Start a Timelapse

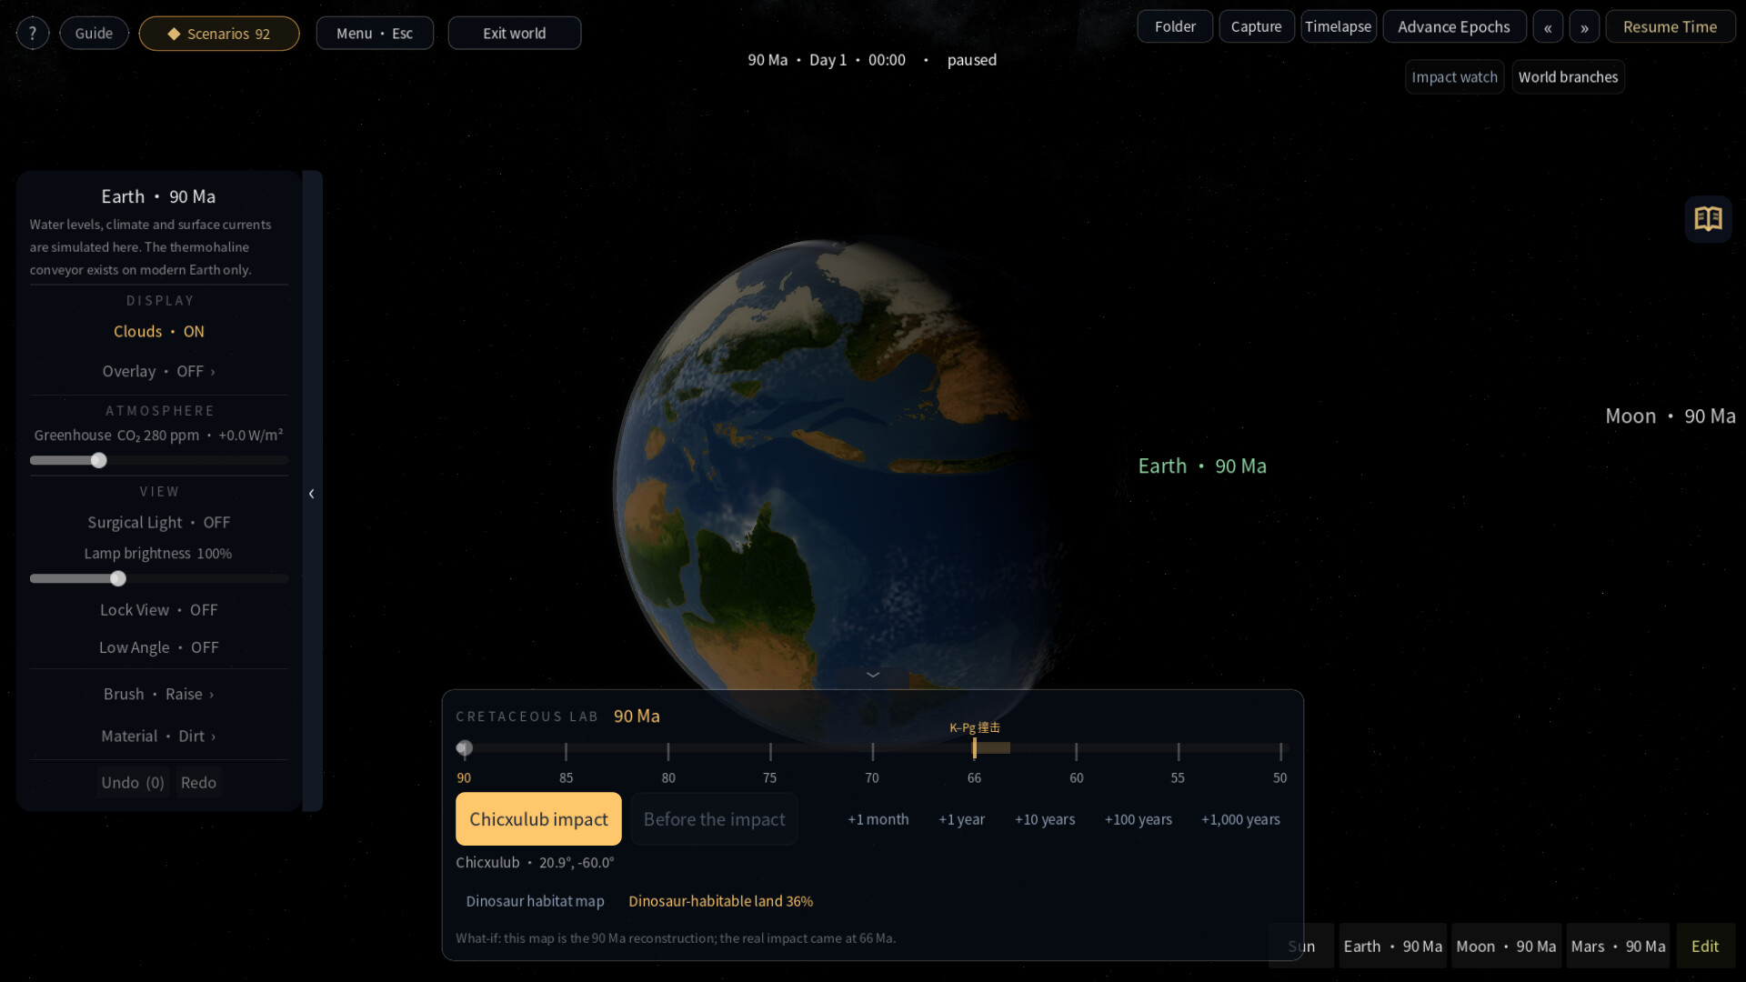coord(1339,26)
